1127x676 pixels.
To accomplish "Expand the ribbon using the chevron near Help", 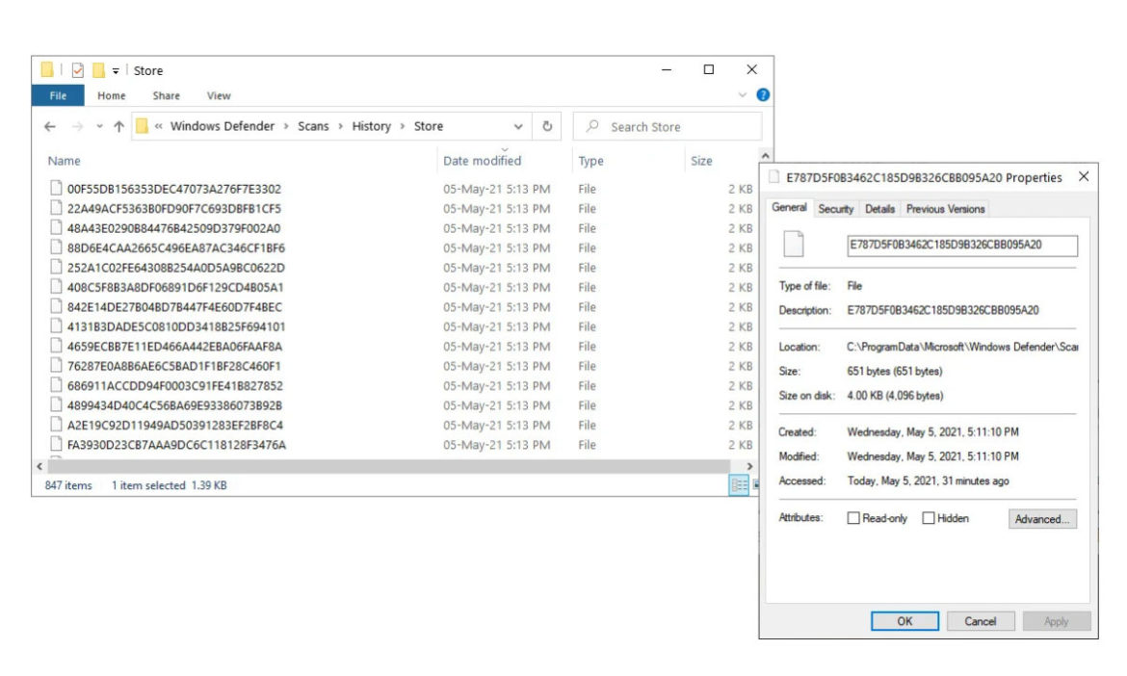I will click(x=742, y=94).
